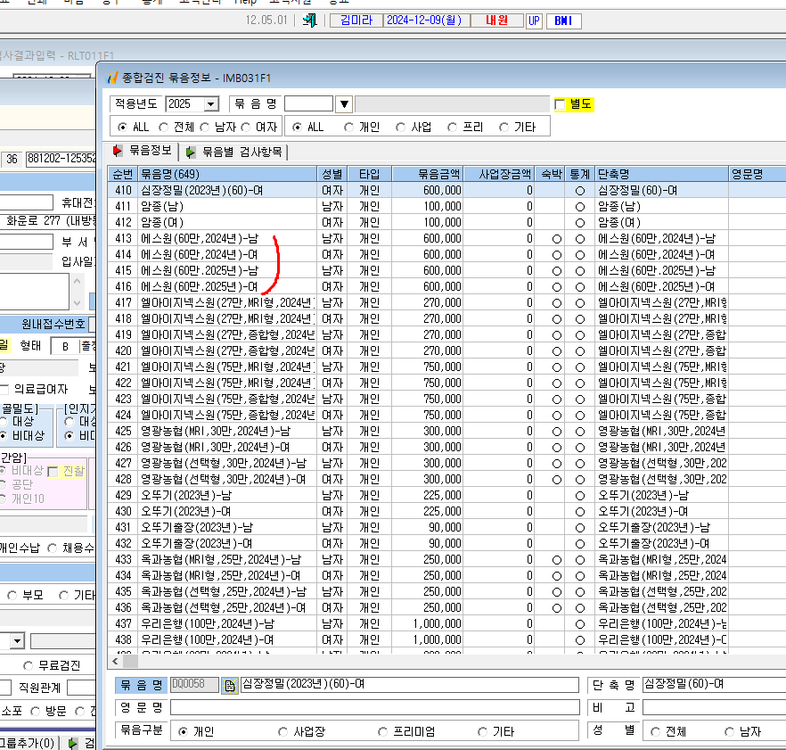Expand the 묶음명 black arrow dropdown
This screenshot has width=786, height=750.
click(x=344, y=103)
